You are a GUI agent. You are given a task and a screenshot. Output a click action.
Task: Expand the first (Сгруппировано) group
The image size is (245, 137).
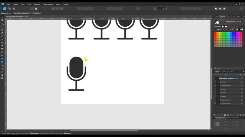[215, 86]
